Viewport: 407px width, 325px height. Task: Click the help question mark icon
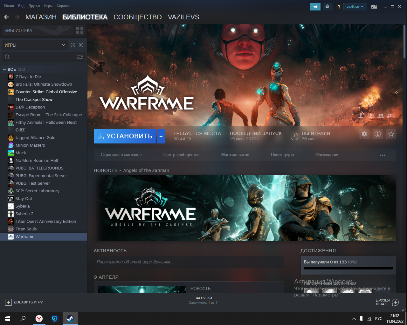tap(339, 6)
